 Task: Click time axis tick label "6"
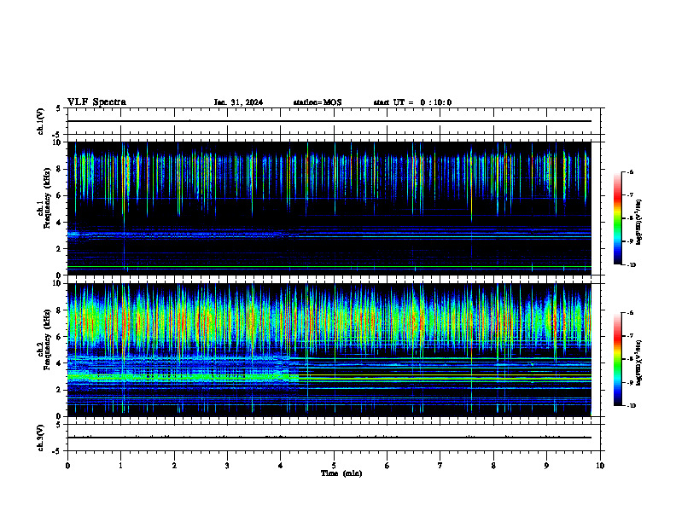click(x=388, y=466)
